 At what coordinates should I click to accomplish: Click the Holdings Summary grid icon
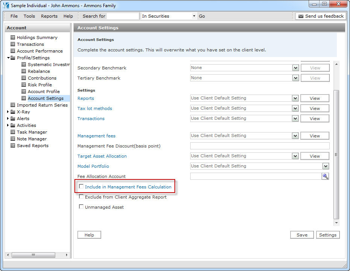pyautogui.click(x=13, y=38)
